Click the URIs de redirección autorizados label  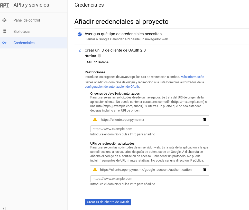point(113,143)
